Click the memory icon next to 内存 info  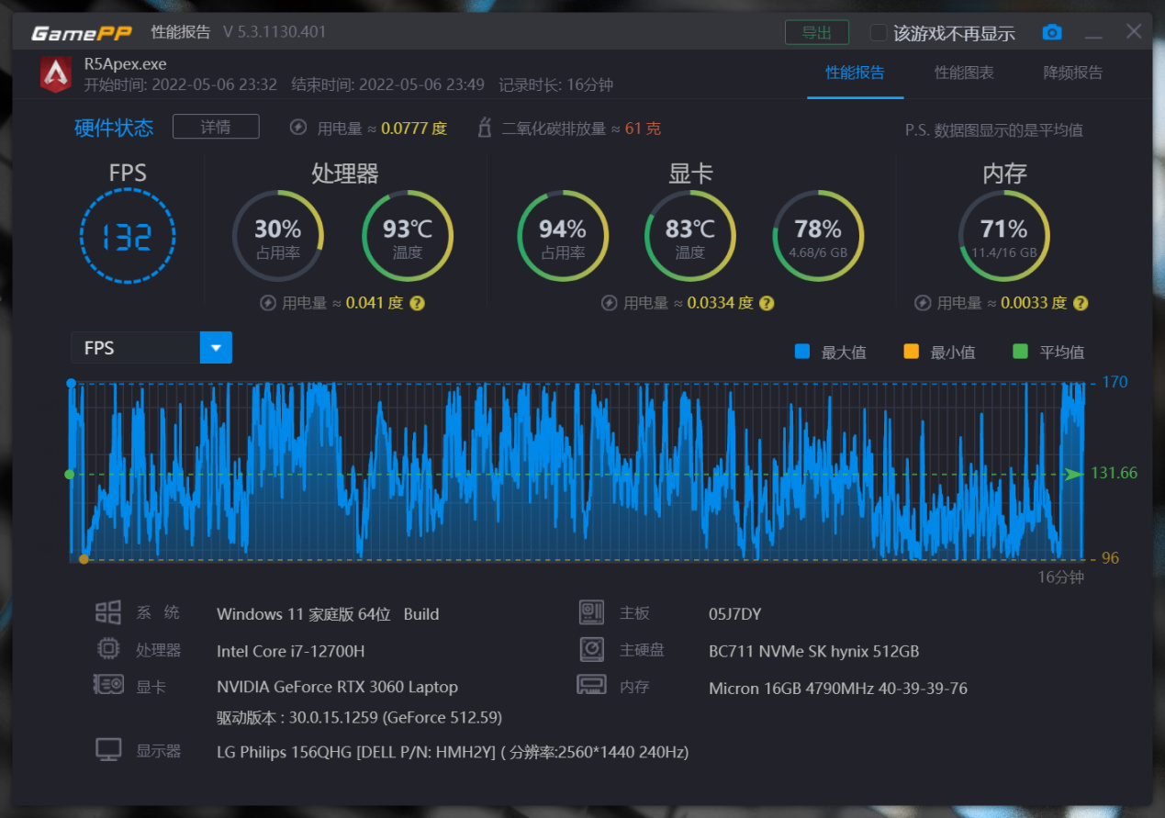[x=591, y=684]
